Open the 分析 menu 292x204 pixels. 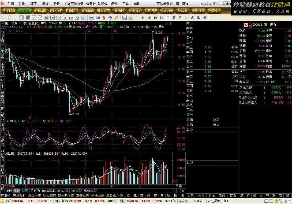(57, 3)
